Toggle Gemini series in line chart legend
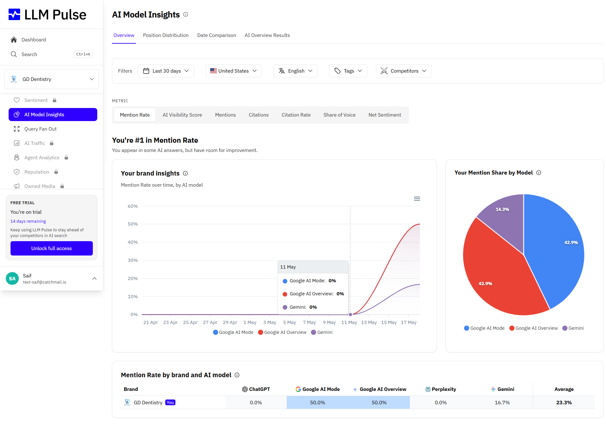The image size is (606, 432). click(x=322, y=332)
